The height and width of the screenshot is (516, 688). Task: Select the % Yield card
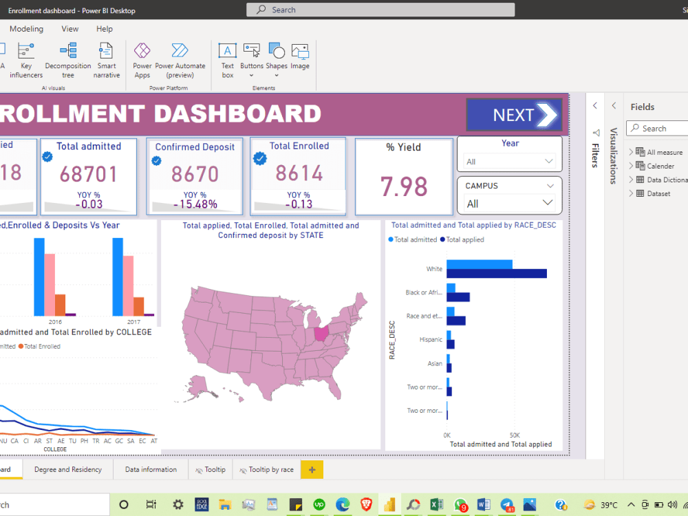coord(404,176)
